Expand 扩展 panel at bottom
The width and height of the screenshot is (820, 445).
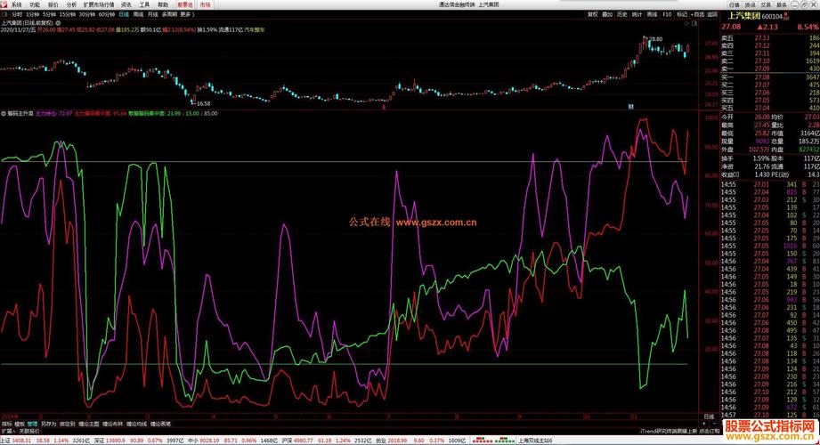[x=8, y=432]
